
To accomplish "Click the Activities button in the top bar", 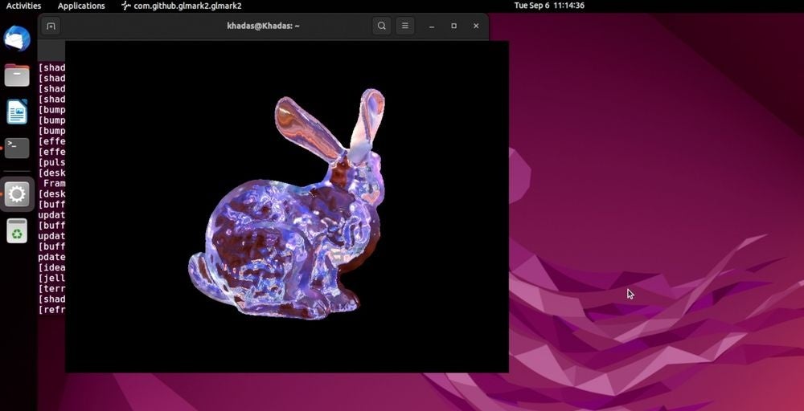I will (23, 6).
